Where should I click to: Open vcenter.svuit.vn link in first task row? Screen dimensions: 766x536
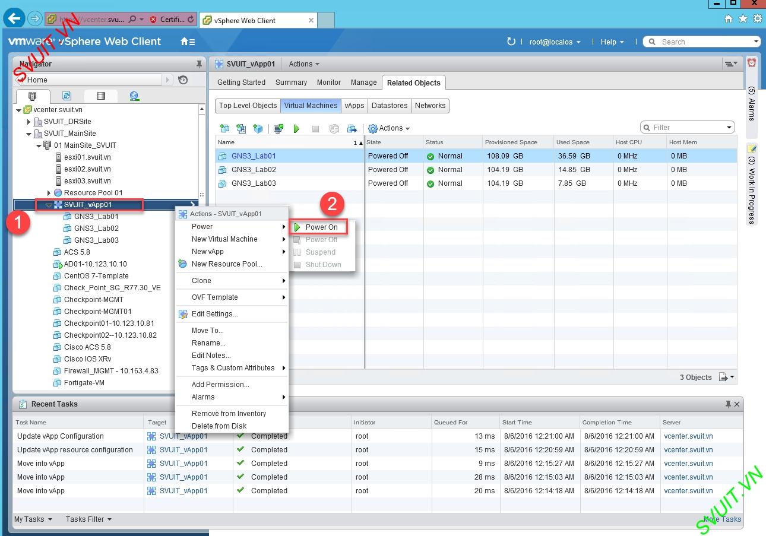point(688,436)
